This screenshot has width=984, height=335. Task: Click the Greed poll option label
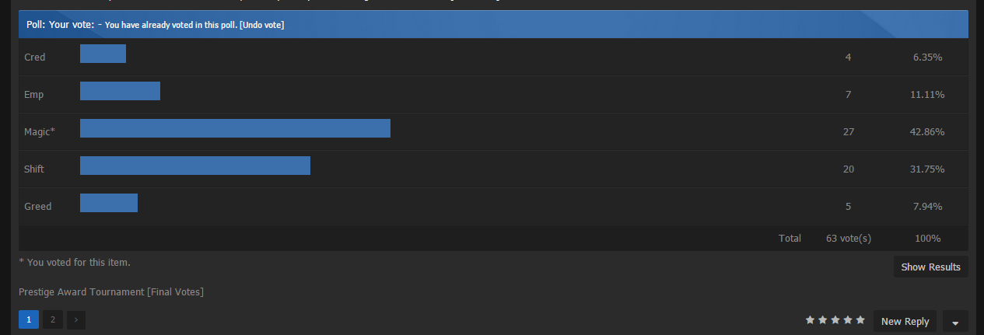point(38,207)
